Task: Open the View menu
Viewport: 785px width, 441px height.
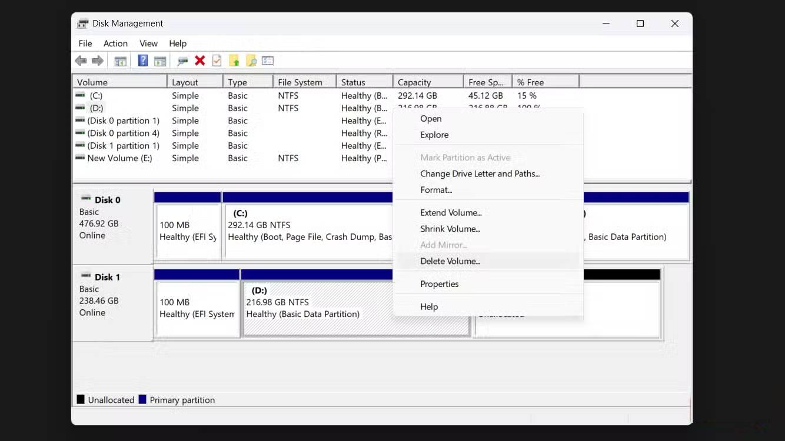Action: pyautogui.click(x=148, y=43)
